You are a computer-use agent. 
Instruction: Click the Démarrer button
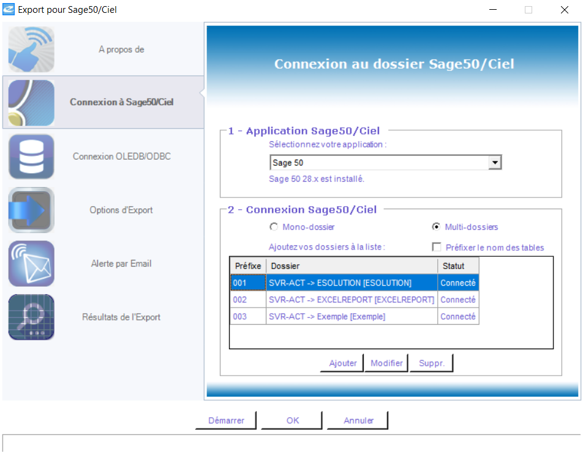click(x=226, y=421)
